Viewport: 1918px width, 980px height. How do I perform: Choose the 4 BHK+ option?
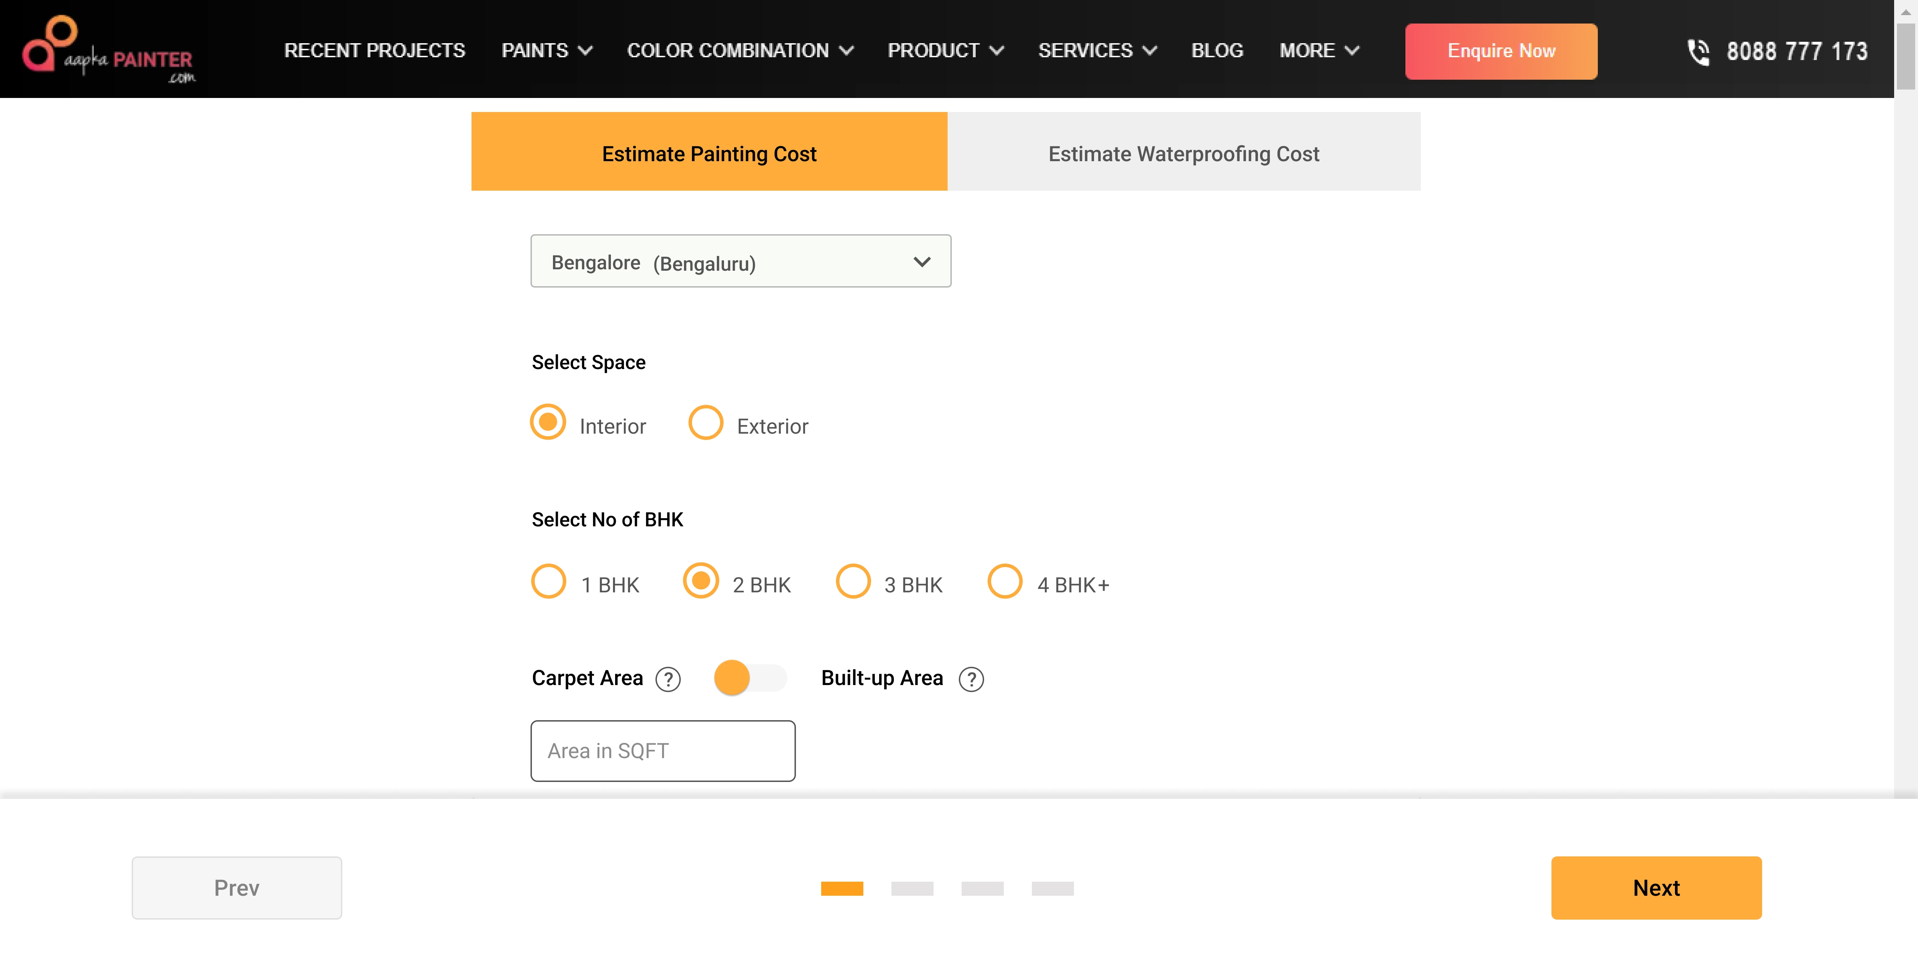click(1004, 581)
